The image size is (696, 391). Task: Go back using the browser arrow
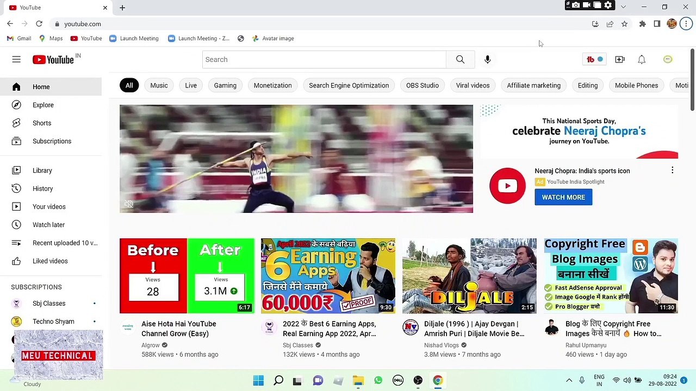click(x=10, y=24)
